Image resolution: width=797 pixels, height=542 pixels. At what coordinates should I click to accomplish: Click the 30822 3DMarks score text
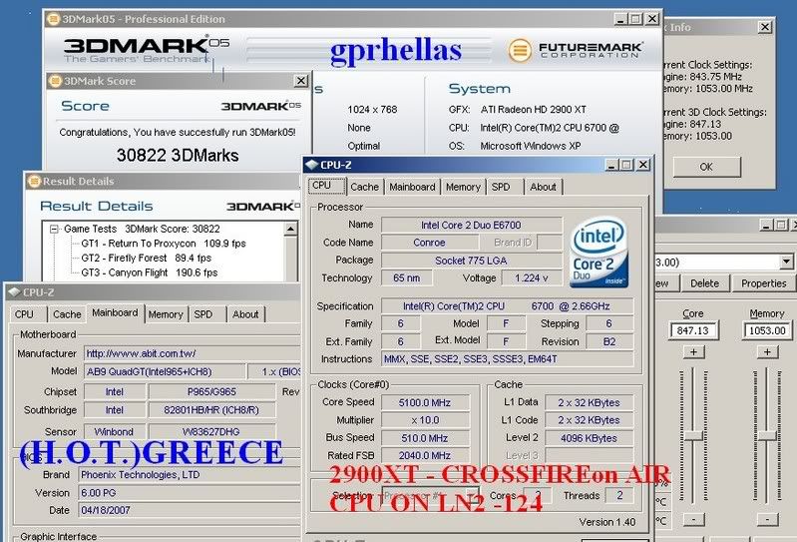click(x=178, y=155)
